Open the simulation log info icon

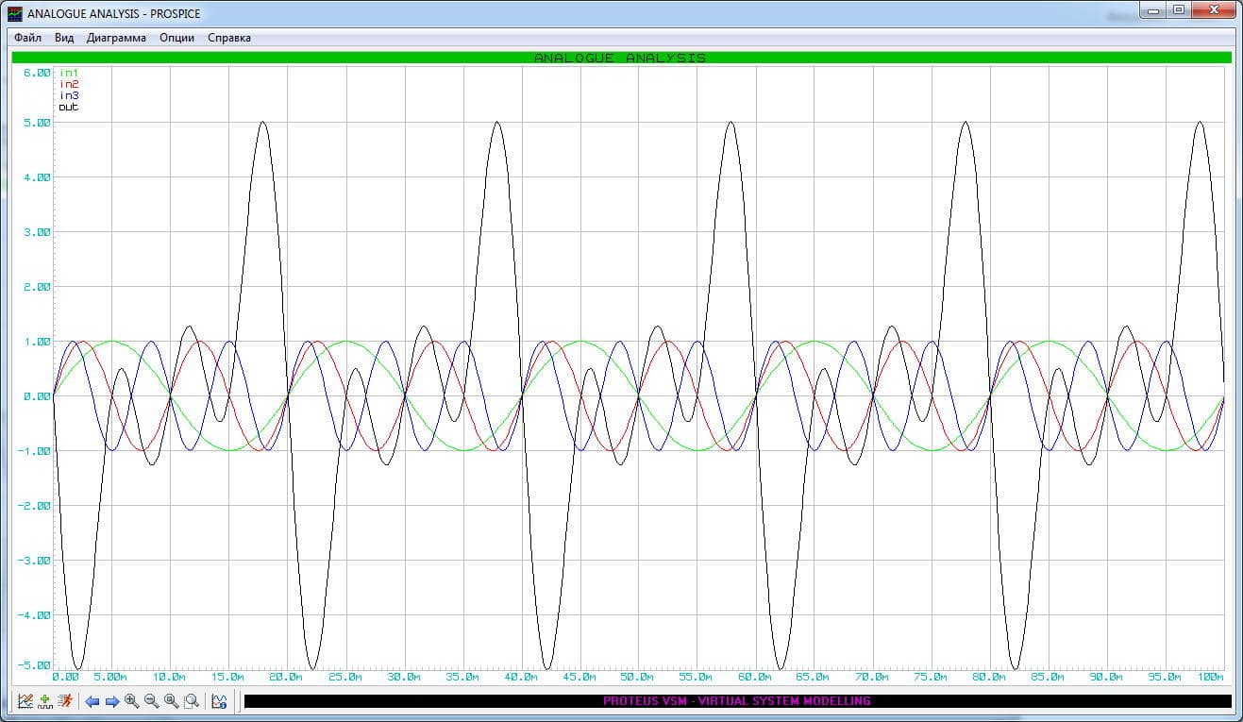(x=219, y=701)
